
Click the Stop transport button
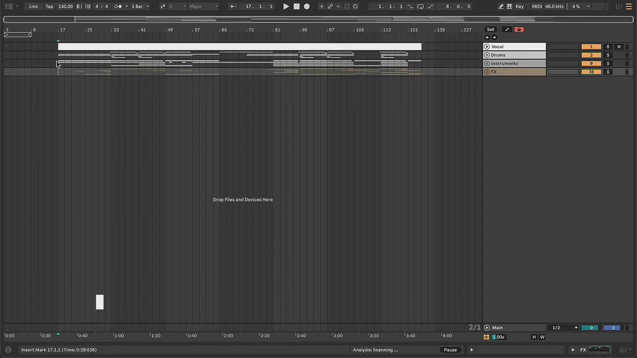point(296,6)
